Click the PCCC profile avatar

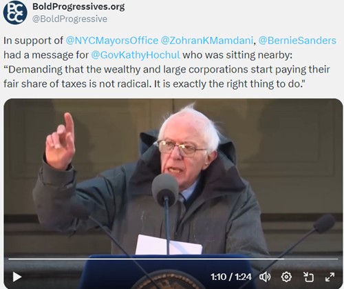pyautogui.click(x=15, y=12)
